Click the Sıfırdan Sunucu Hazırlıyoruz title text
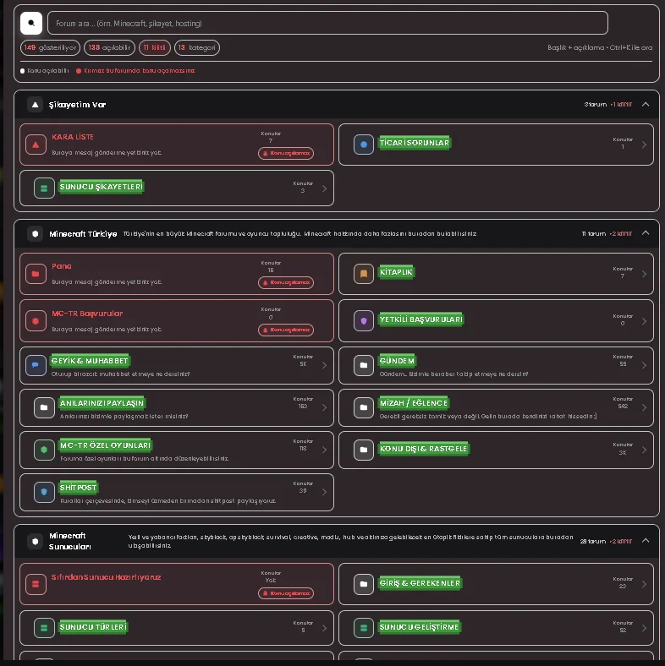The width and height of the screenshot is (665, 666). (107, 577)
